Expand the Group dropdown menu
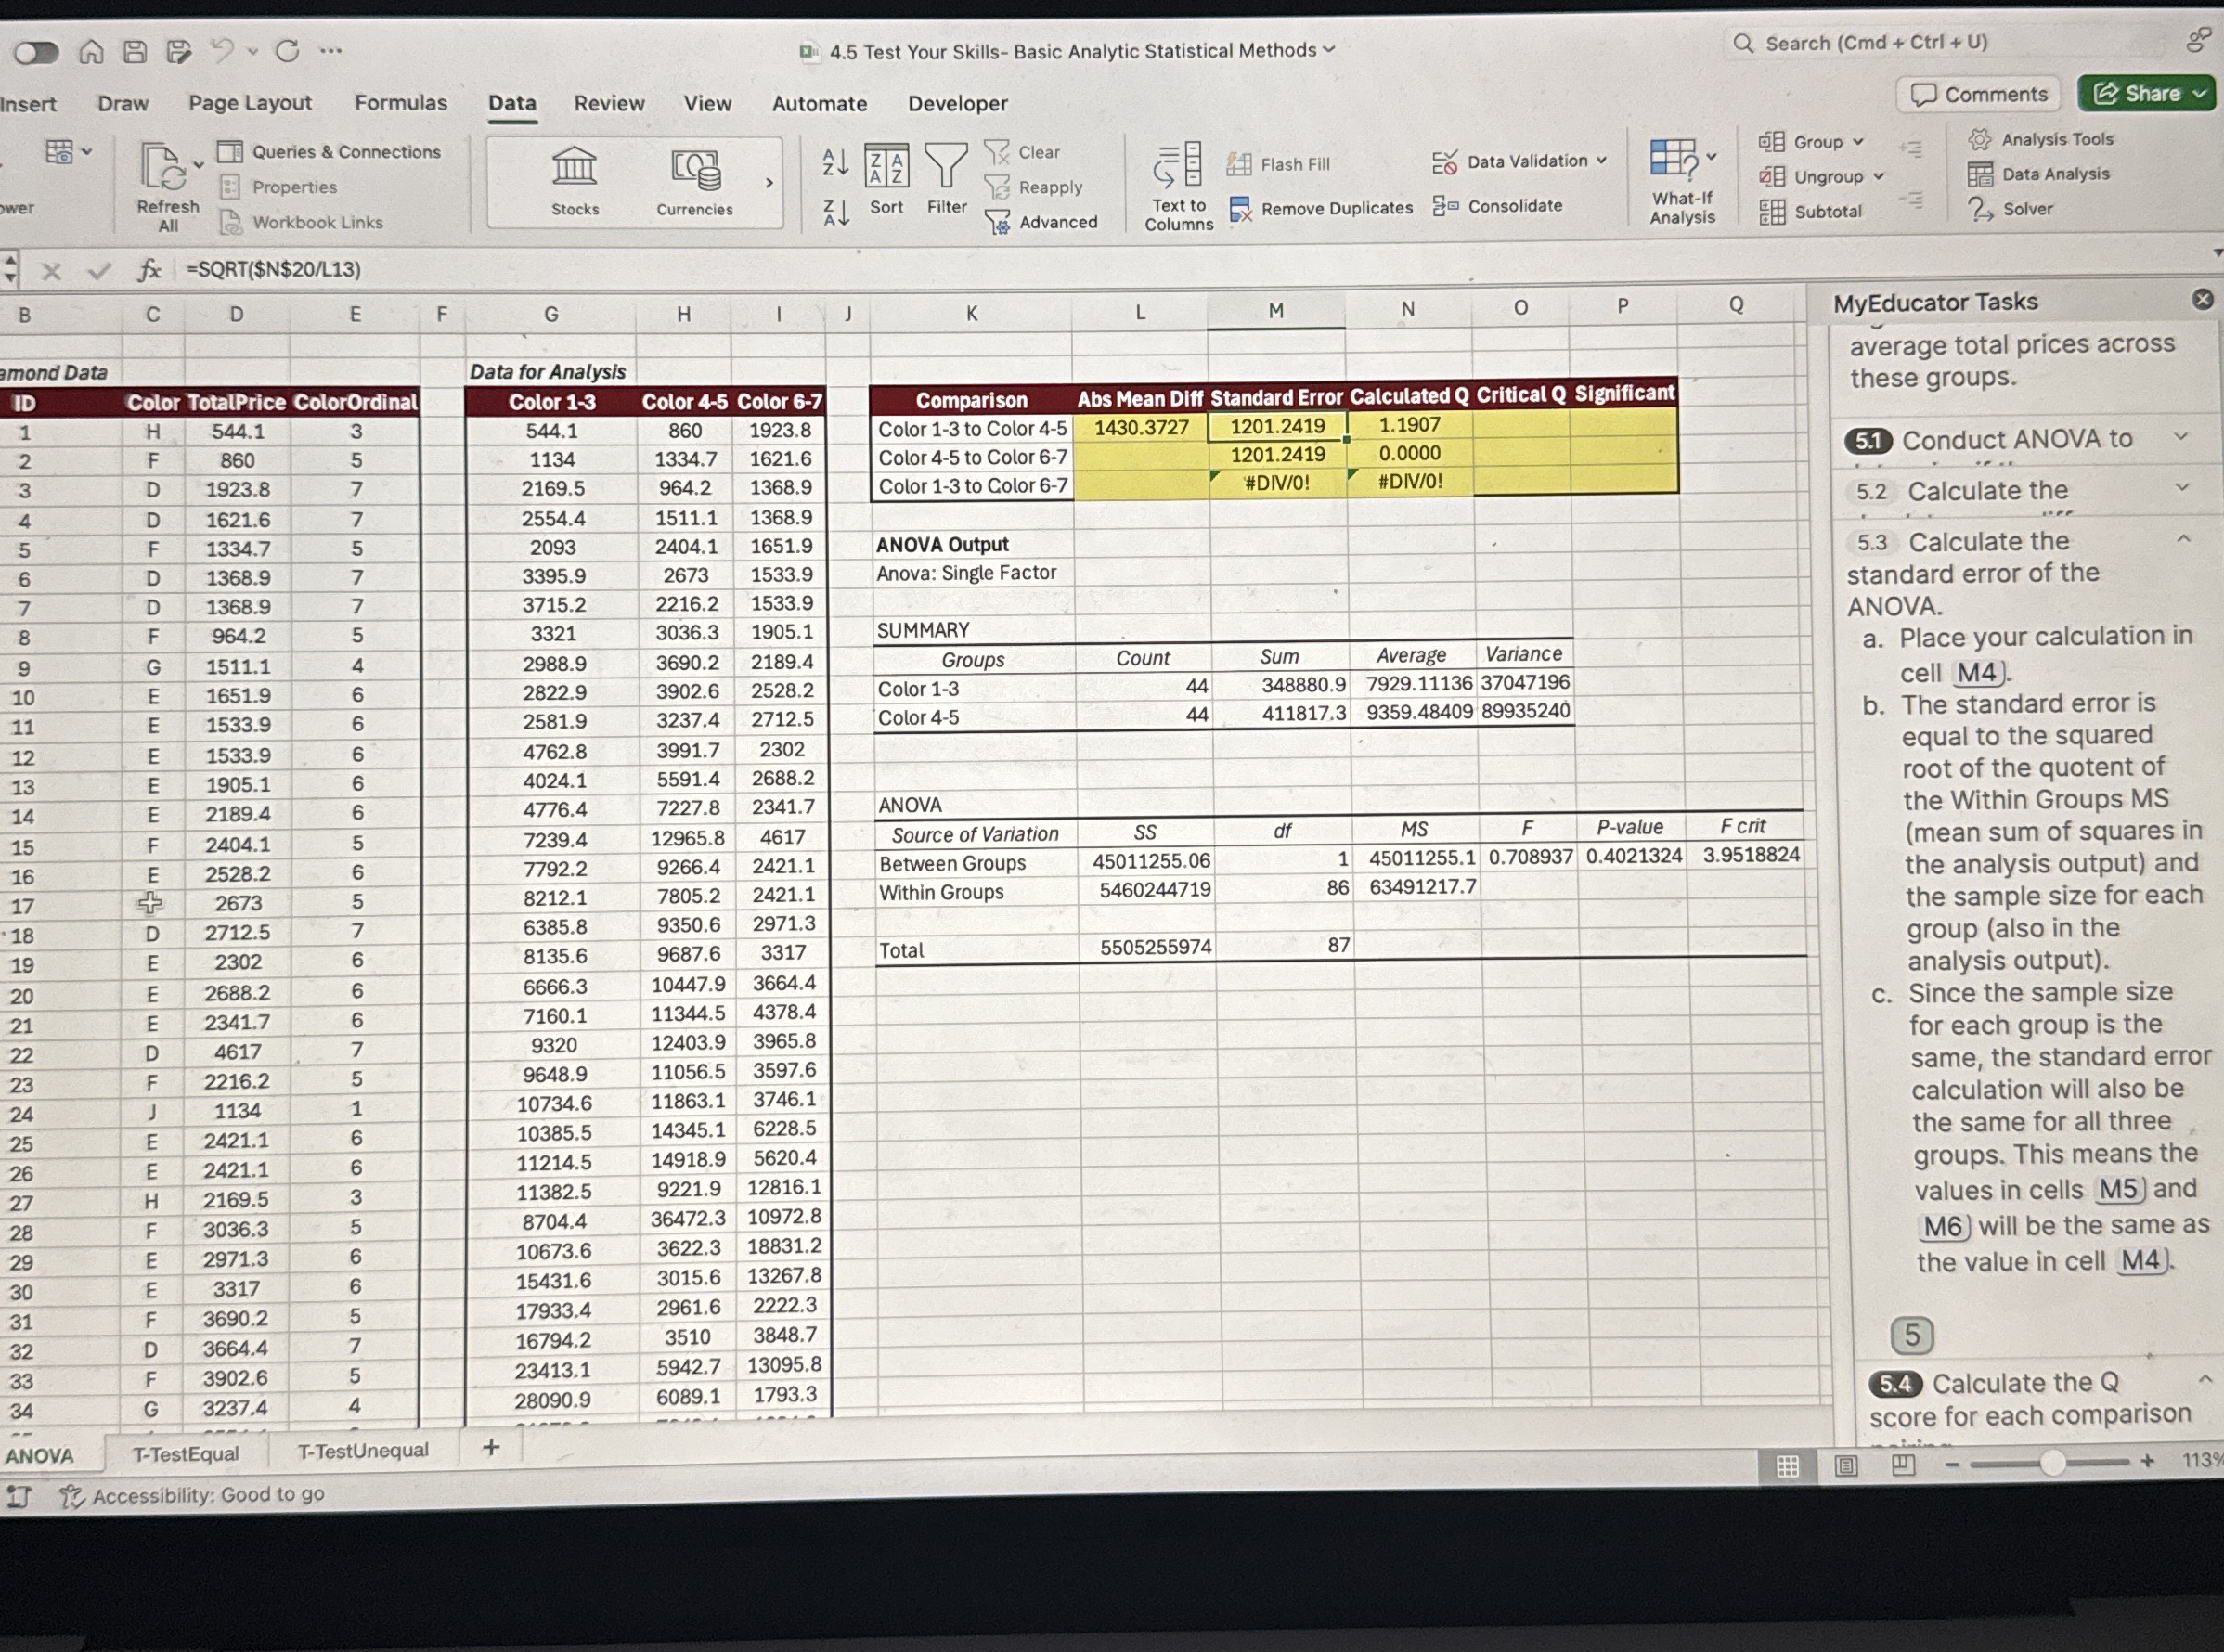 coord(1859,141)
